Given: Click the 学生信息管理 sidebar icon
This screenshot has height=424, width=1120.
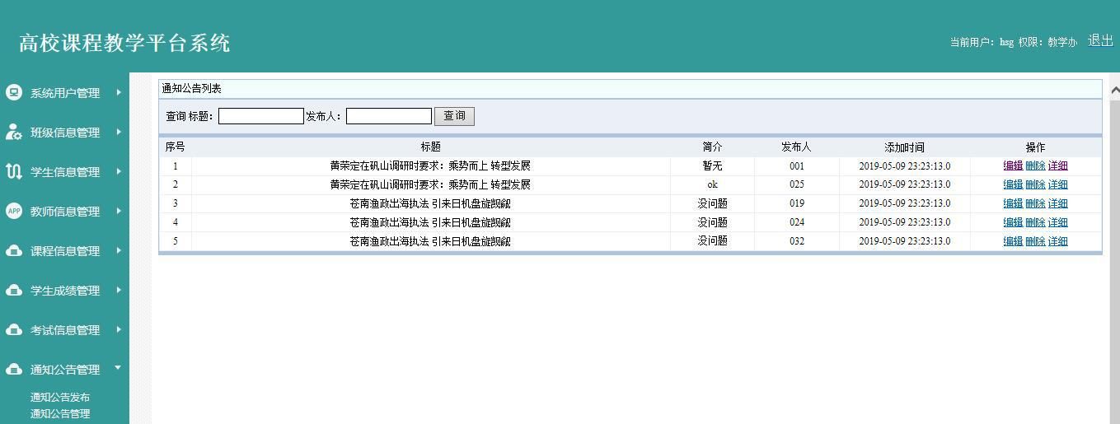Looking at the screenshot, I should click(14, 171).
